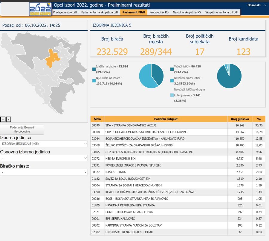Click the 2022 Izbori logo
This screenshot has width=269, height=241.
[40, 9]
